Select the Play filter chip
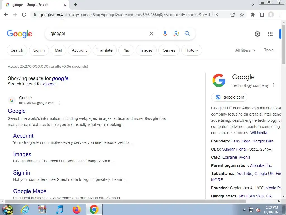 pyautogui.click(x=126, y=50)
